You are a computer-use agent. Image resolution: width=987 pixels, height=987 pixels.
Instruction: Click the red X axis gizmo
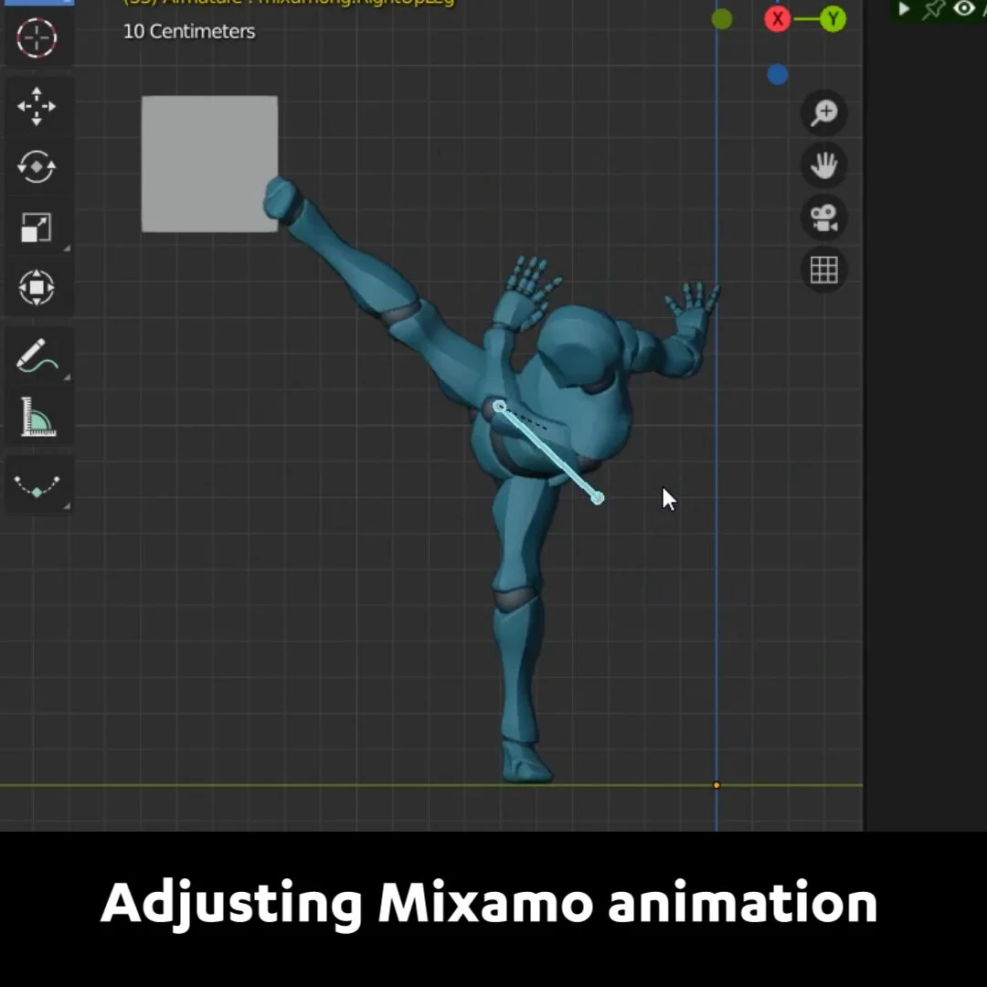tap(778, 19)
